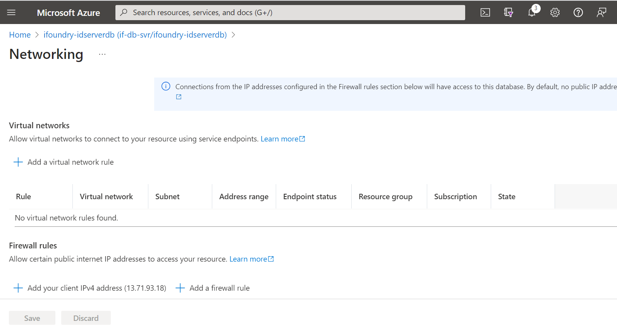
Task: Open ellipsis menu next to Networking title
Action: (x=102, y=54)
